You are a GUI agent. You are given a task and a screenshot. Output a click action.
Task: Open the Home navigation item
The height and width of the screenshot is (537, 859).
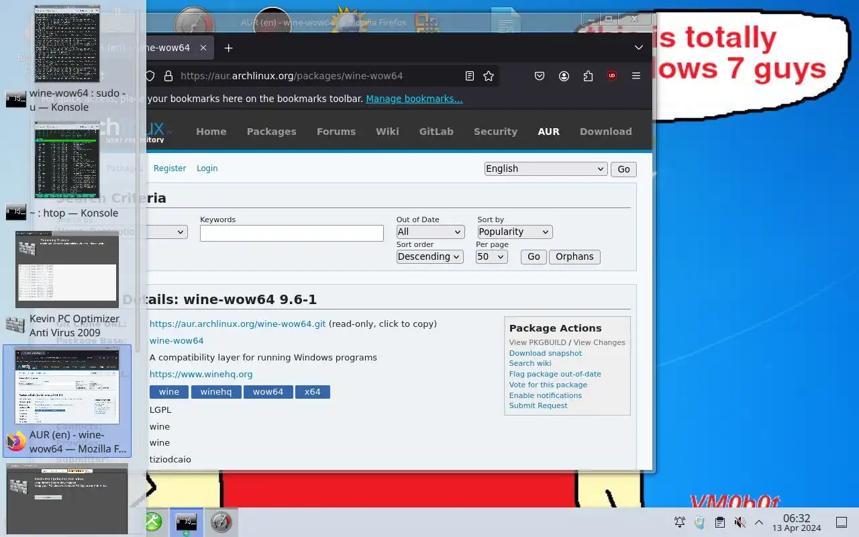211,132
